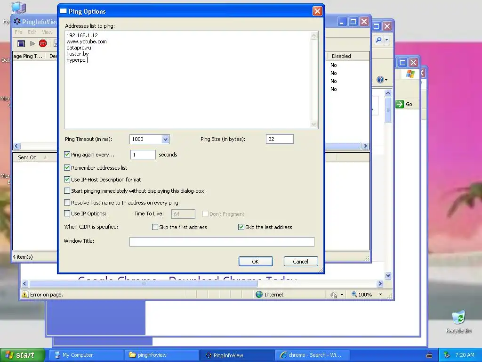Click the keyboard icon in the taskbar
Image resolution: width=482 pixels, height=362 pixels.
(429, 355)
